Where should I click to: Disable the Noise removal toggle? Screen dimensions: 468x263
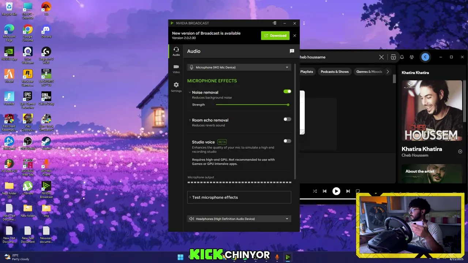click(x=287, y=91)
